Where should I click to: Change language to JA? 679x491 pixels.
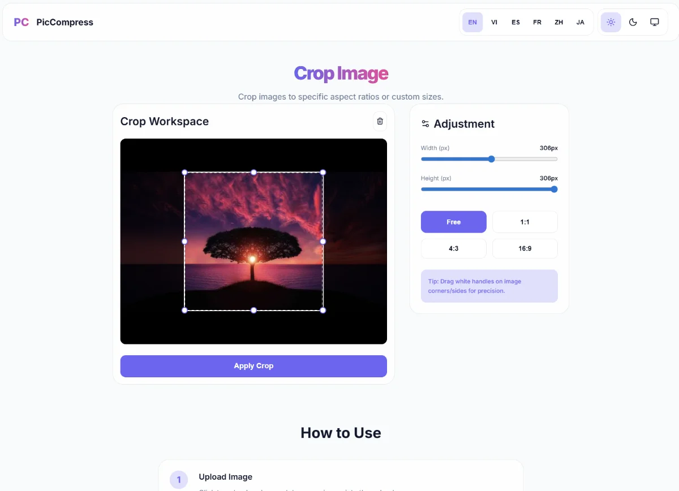580,23
